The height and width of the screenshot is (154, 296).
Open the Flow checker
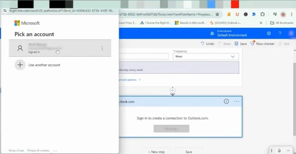(x=262, y=43)
